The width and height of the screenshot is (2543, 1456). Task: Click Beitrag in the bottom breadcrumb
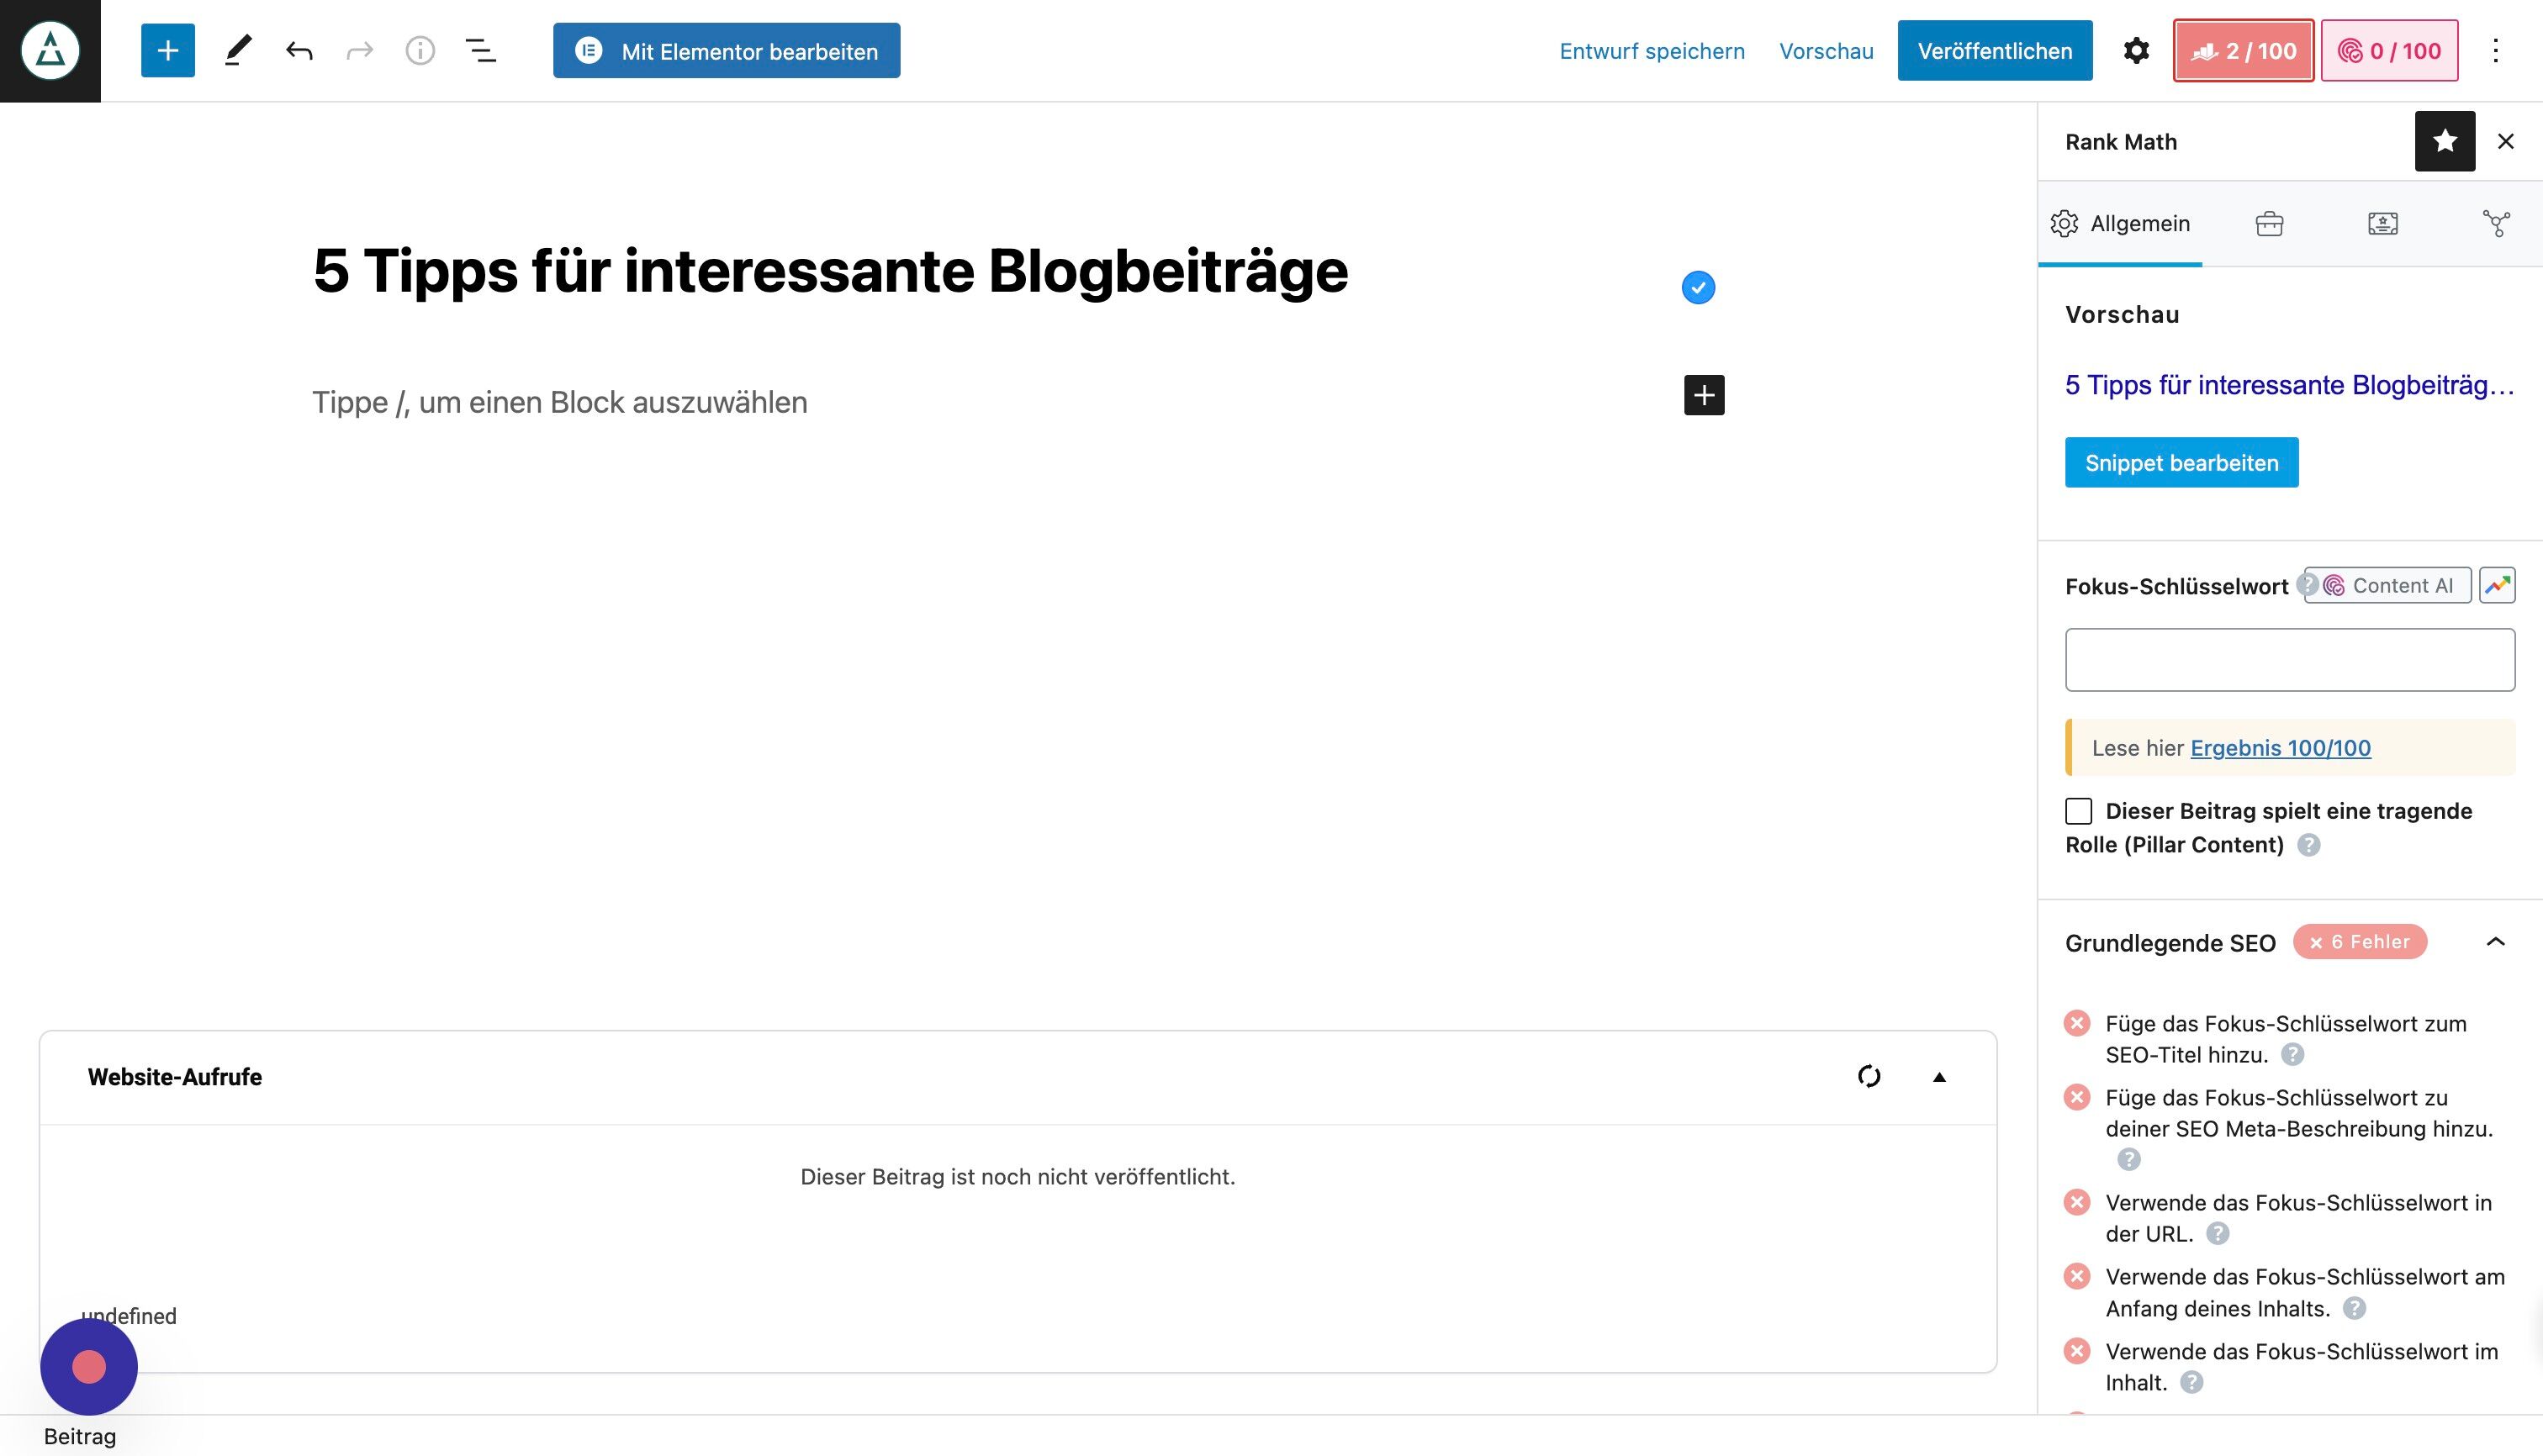pyautogui.click(x=80, y=1436)
